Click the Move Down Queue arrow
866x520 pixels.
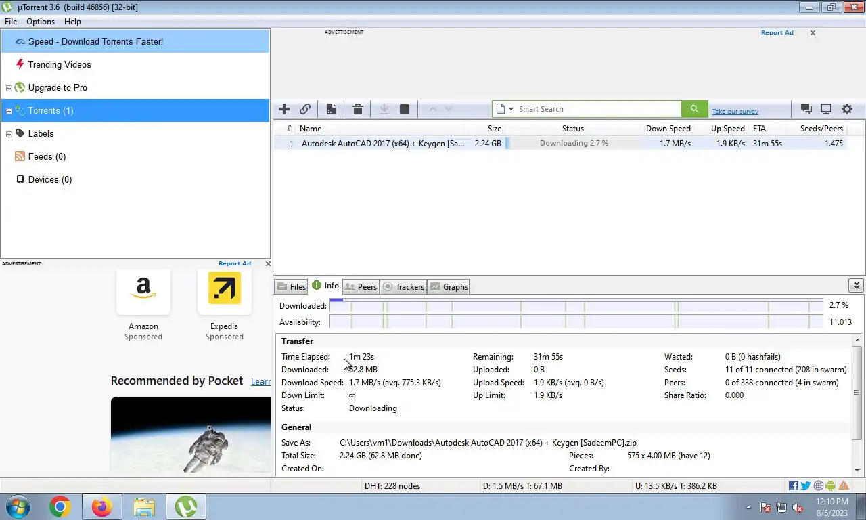click(x=448, y=109)
